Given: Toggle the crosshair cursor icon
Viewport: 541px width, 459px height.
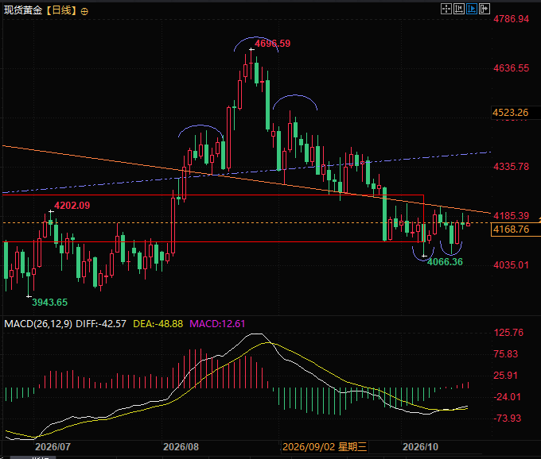Looking at the screenshot, I should point(446,9).
